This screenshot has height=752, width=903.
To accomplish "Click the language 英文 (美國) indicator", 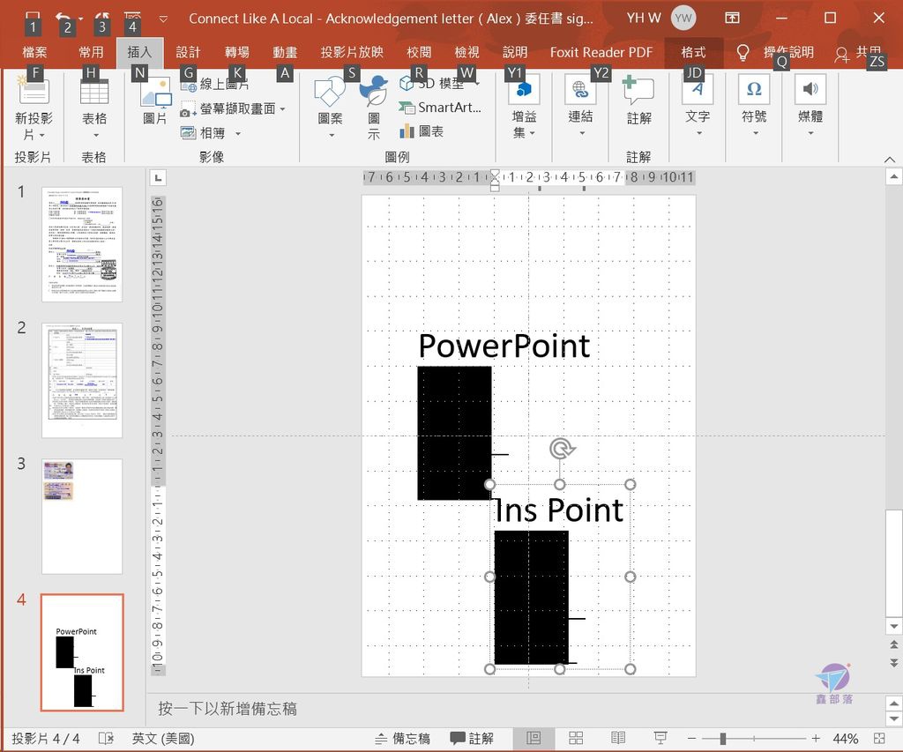I will pos(163,738).
